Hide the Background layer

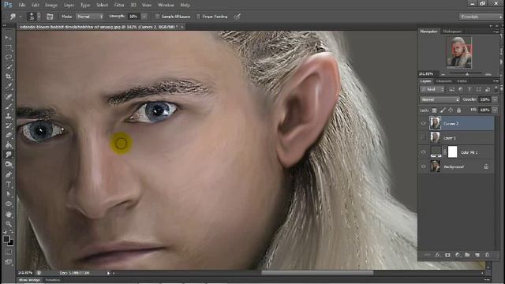pyautogui.click(x=423, y=166)
